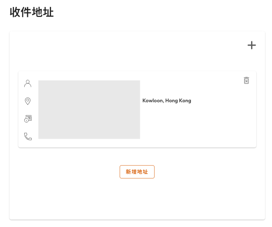Viewport: 272px width, 227px height.
Task: Click the phone handset icon
Action: [x=28, y=136]
